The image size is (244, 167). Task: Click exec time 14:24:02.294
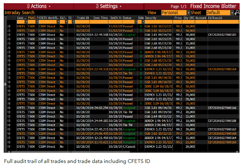tap(99, 108)
